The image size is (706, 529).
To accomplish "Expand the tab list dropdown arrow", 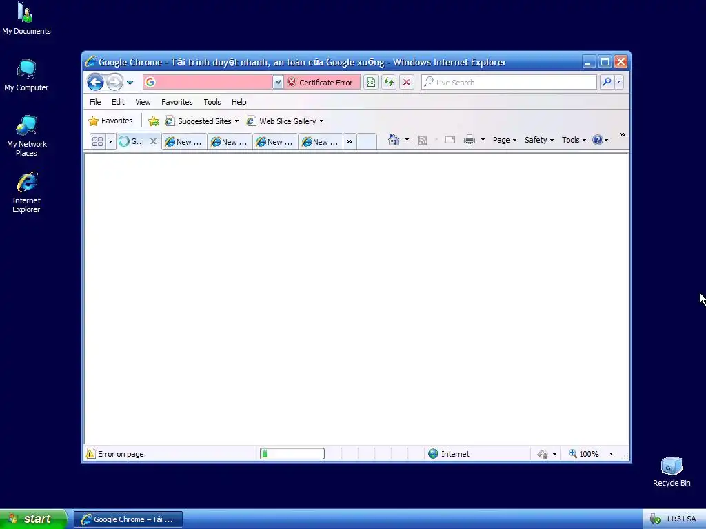I will click(x=110, y=141).
